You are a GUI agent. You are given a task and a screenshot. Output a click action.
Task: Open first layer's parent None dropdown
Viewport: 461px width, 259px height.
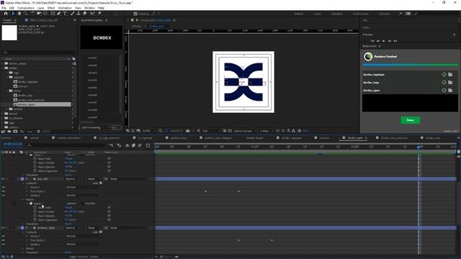(x=129, y=179)
